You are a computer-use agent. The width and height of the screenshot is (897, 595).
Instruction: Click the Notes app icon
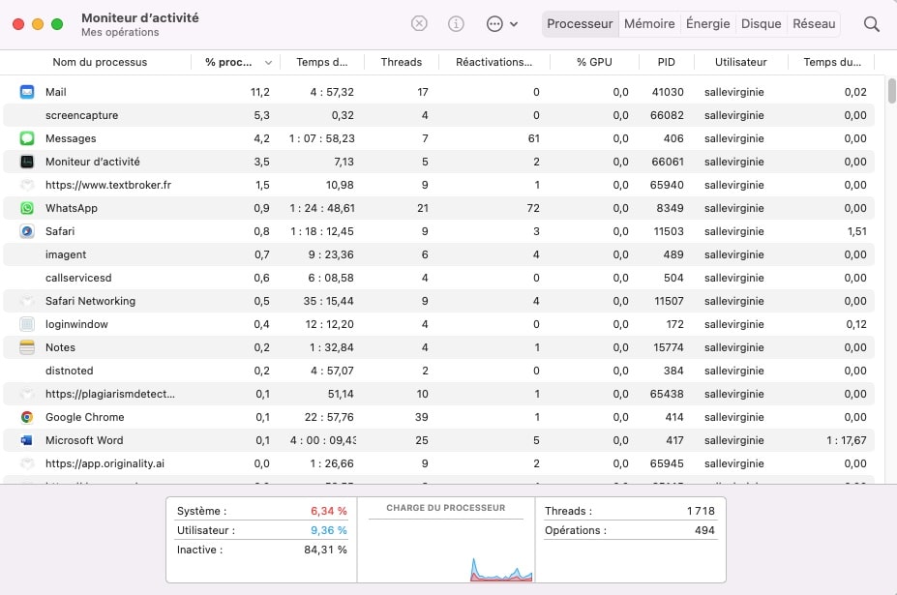coord(27,347)
